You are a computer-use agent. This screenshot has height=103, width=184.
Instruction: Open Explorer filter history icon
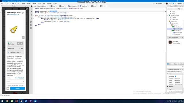179,9
